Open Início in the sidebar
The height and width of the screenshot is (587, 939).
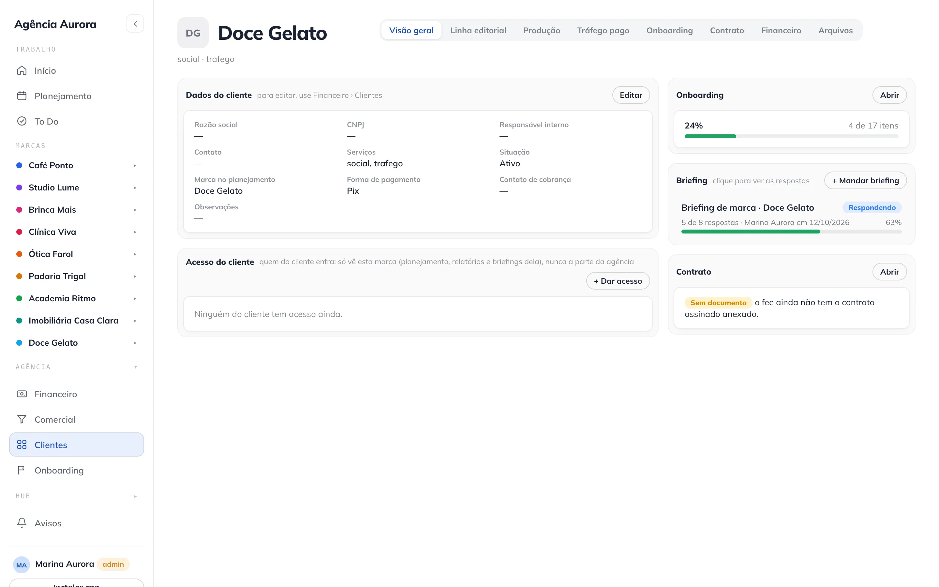pos(76,70)
